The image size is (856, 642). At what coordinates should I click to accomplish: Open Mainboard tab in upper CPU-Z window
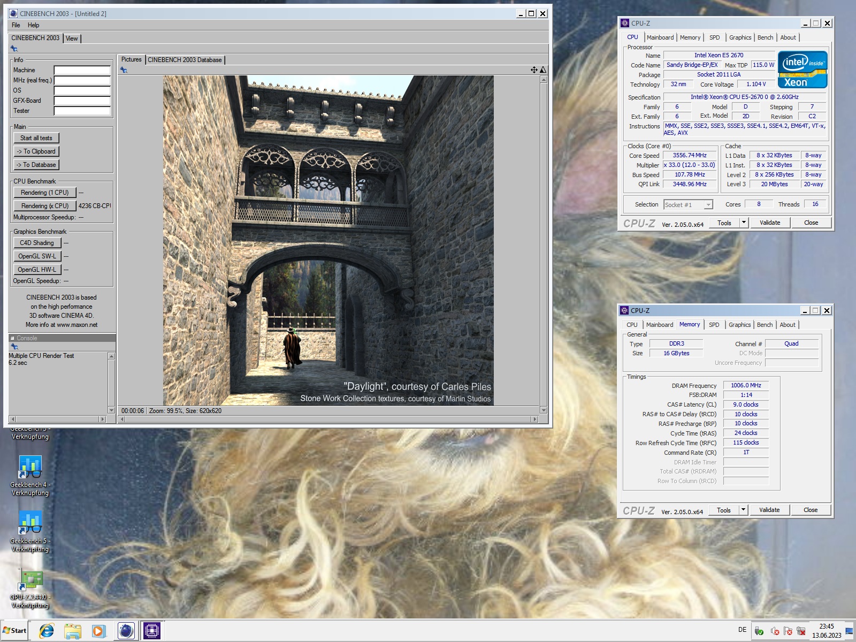click(660, 37)
